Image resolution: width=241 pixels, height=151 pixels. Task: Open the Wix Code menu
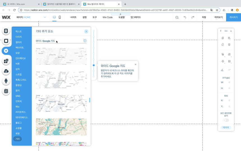click(x=108, y=17)
